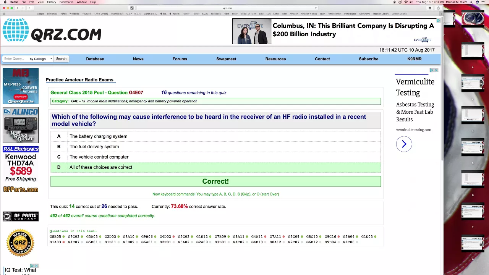Click the G5B01 question in the test list
The image size is (489, 275).
point(92,242)
